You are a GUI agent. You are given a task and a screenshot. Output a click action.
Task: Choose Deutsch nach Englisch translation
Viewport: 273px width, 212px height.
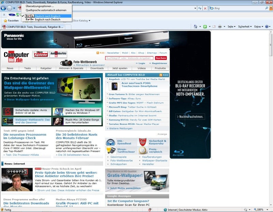(47, 16)
